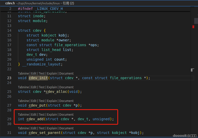
Task: Click Explain code lens above cdev_init
Action: [x=52, y=74]
